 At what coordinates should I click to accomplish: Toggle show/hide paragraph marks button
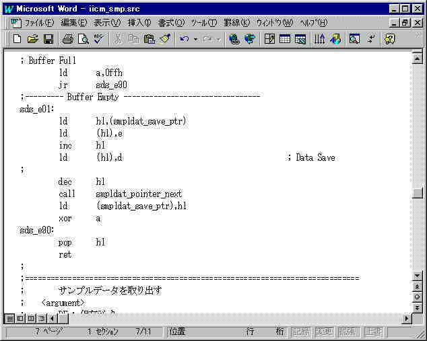pyautogui.click(x=371, y=39)
